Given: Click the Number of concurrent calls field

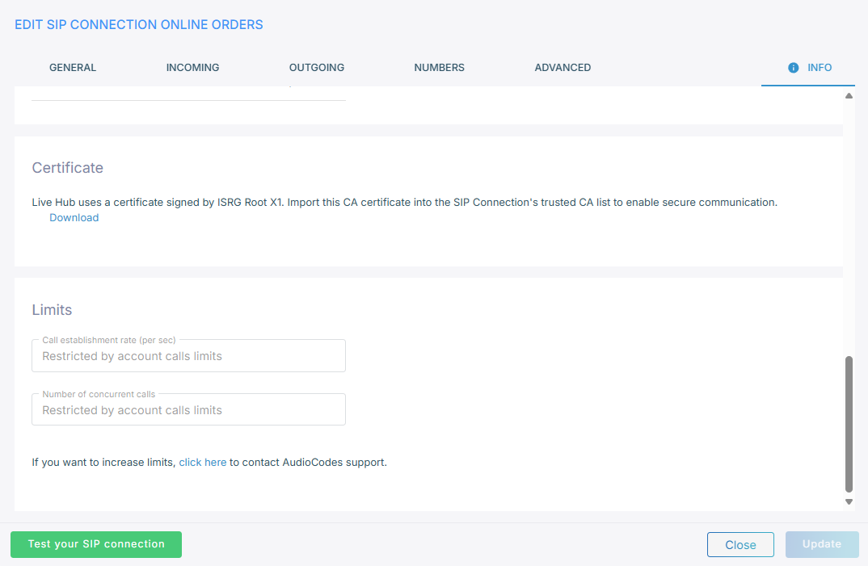Looking at the screenshot, I should coord(188,409).
